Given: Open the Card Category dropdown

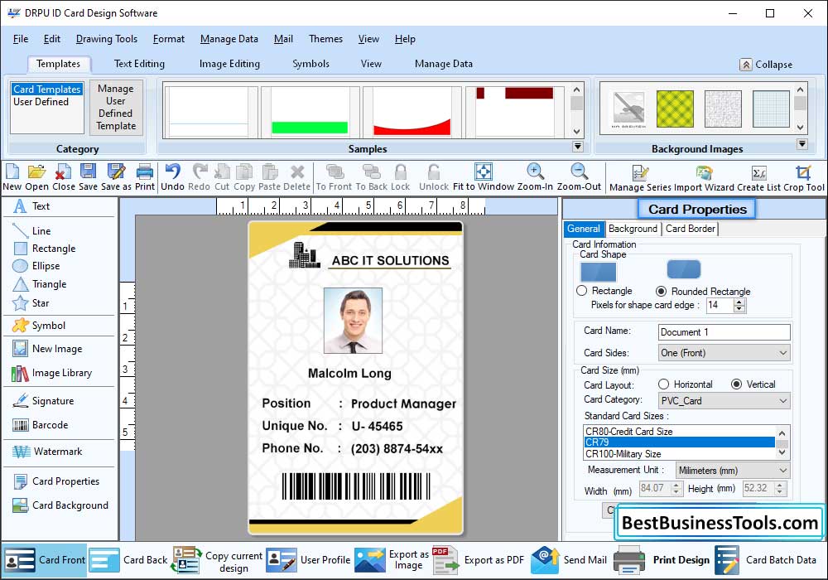Looking at the screenshot, I should (x=724, y=401).
